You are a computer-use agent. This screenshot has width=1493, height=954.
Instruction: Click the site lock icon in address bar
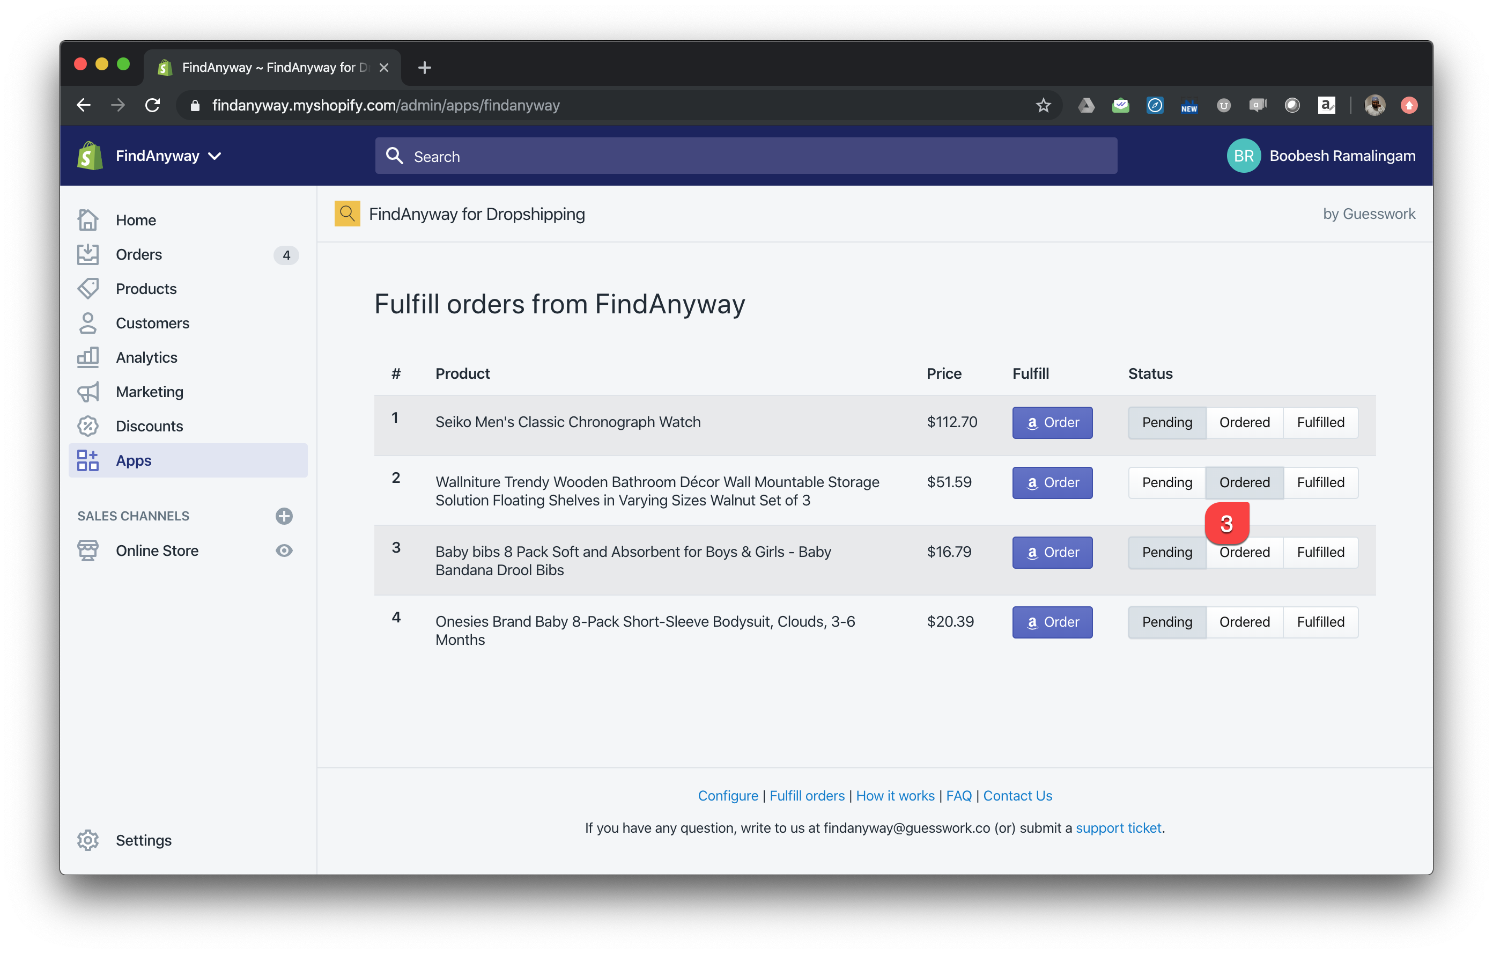[x=195, y=106]
